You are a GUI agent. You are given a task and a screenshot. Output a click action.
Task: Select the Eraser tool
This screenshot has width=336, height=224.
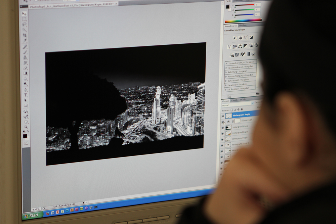(x=25, y=68)
